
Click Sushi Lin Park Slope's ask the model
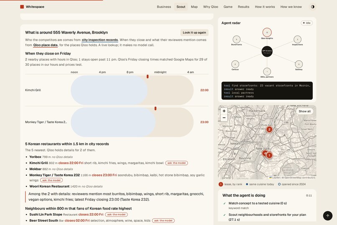tap(116, 215)
